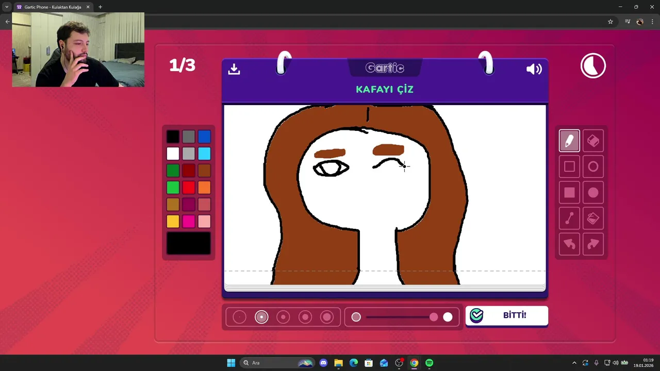Viewport: 660px width, 371px height.
Task: Pick the dark blue color swatch
Action: pos(204,137)
